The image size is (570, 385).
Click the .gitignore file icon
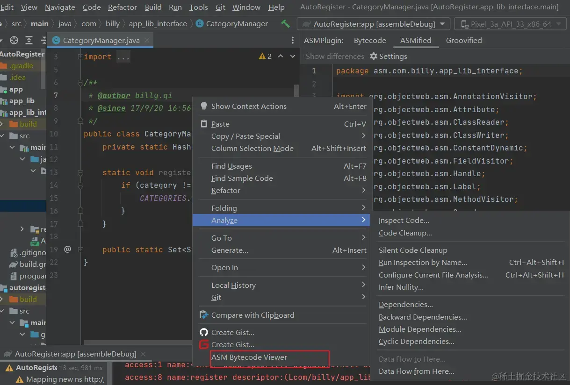14,253
